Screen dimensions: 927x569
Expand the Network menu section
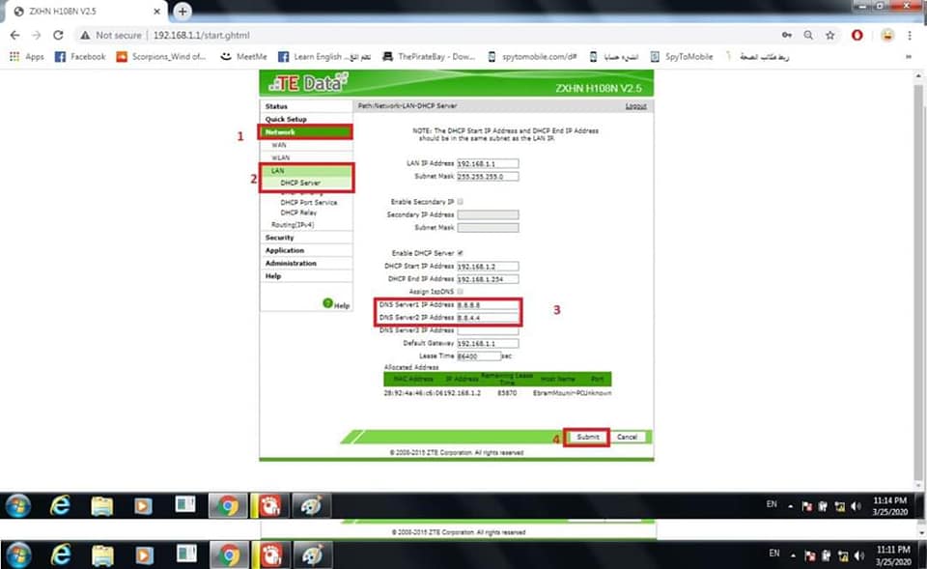click(281, 131)
